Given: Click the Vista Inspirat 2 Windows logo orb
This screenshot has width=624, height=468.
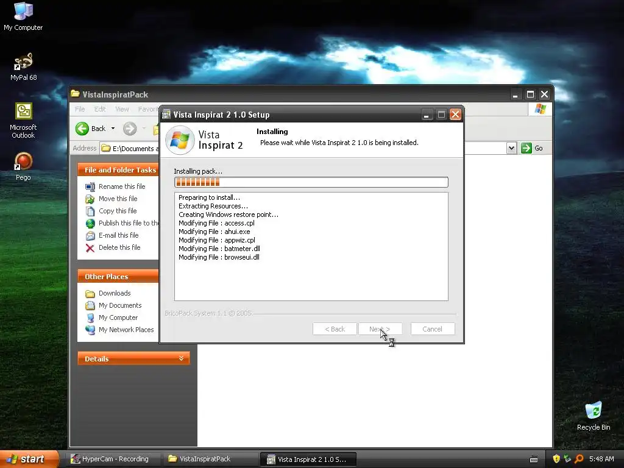Looking at the screenshot, I should click(x=180, y=140).
